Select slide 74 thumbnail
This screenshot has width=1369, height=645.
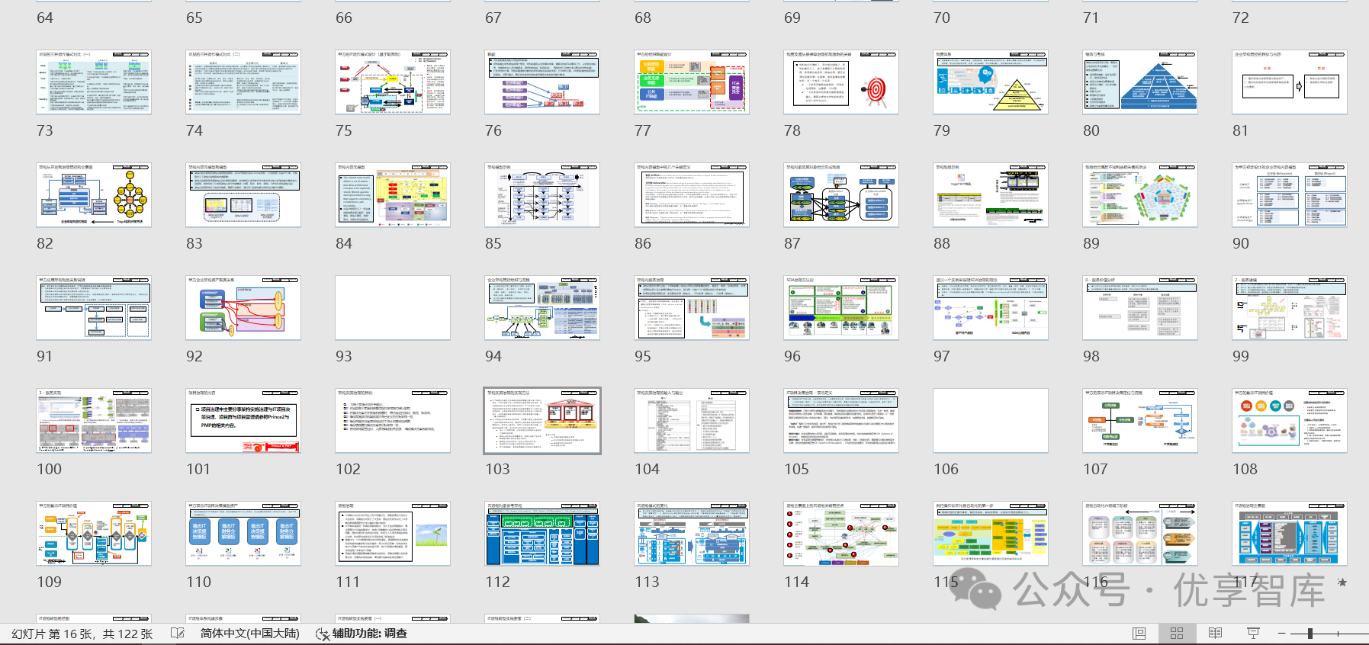coord(243,82)
